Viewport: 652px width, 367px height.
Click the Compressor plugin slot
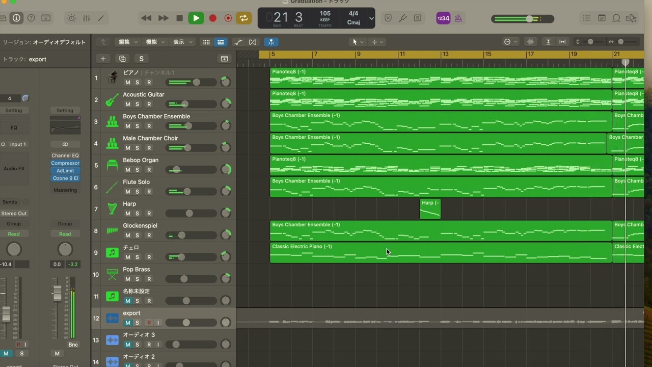tap(65, 163)
